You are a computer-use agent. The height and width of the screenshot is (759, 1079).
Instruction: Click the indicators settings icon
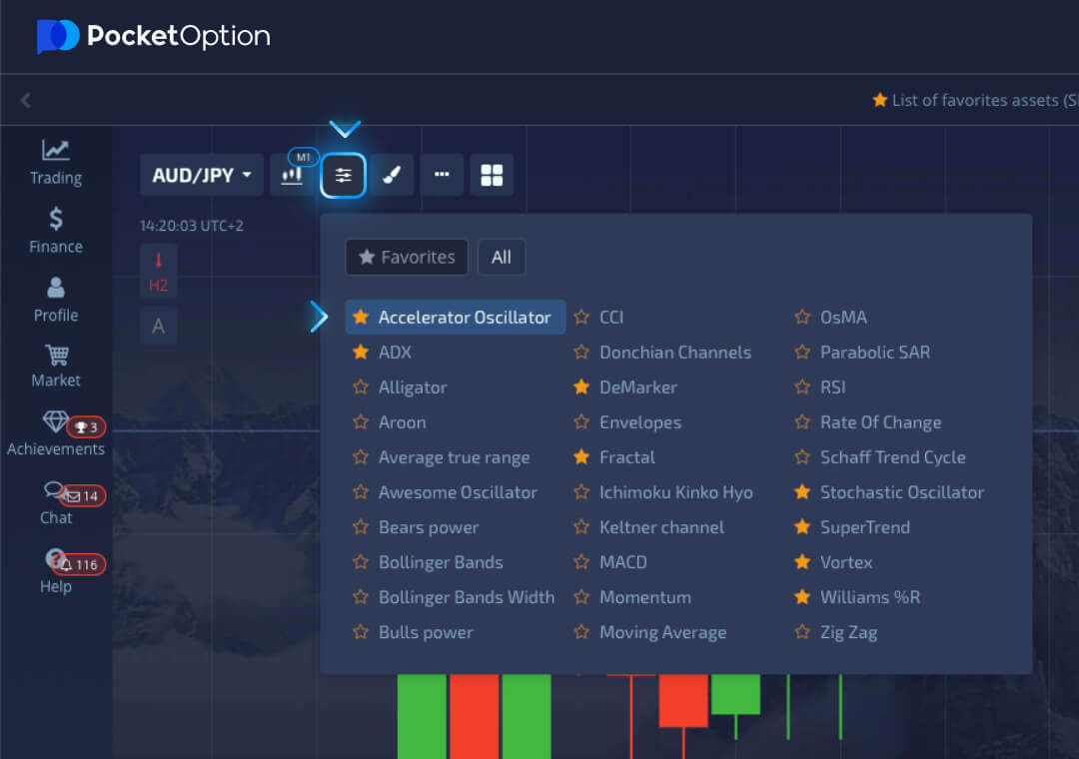[x=343, y=176]
